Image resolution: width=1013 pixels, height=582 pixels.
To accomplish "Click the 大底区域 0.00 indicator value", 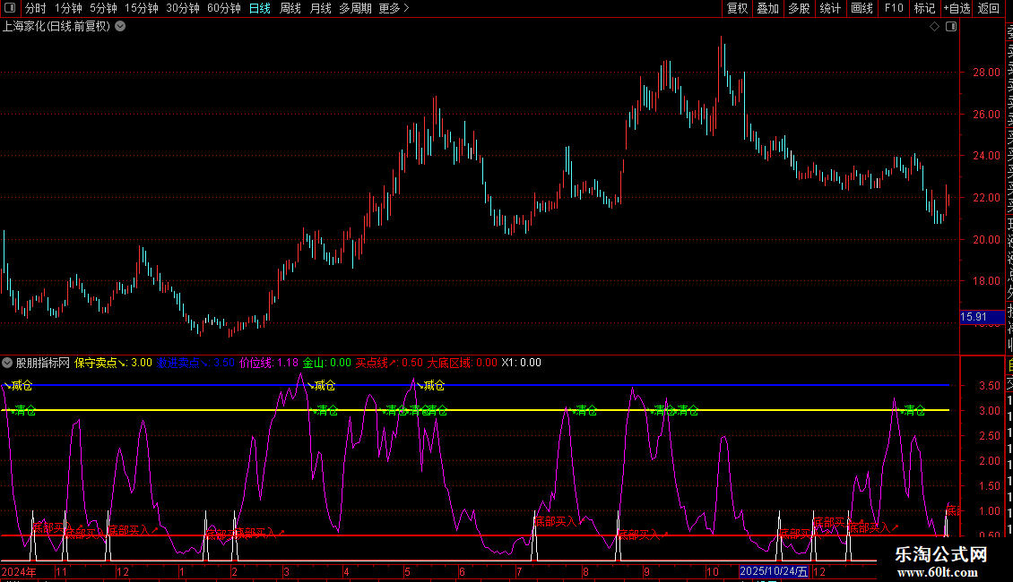I will pyautogui.click(x=463, y=363).
